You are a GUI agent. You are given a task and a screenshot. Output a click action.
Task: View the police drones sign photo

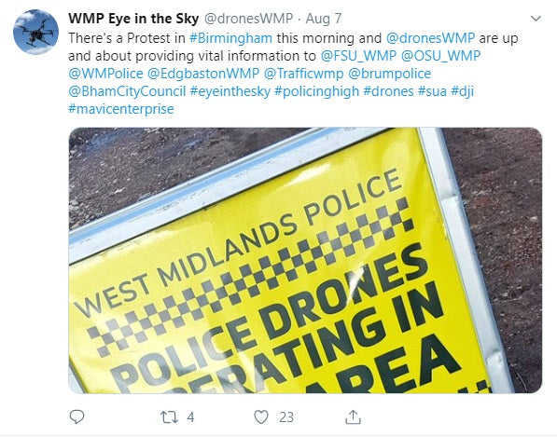(305, 260)
